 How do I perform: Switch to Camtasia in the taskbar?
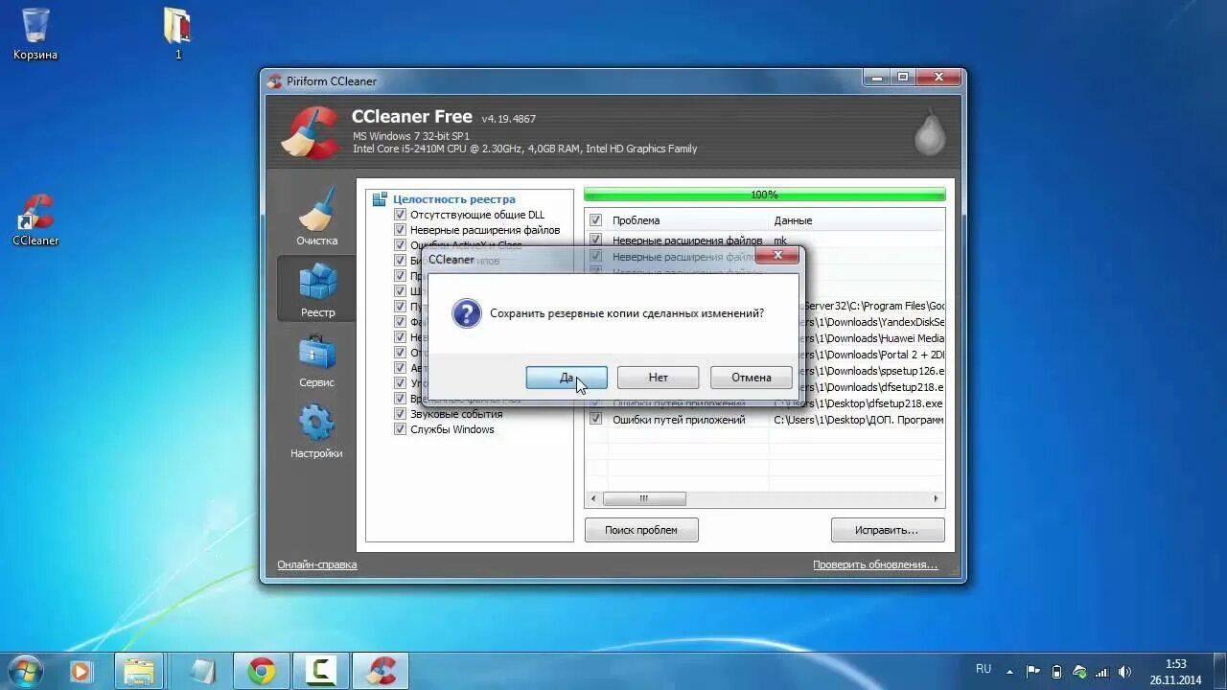pyautogui.click(x=319, y=671)
